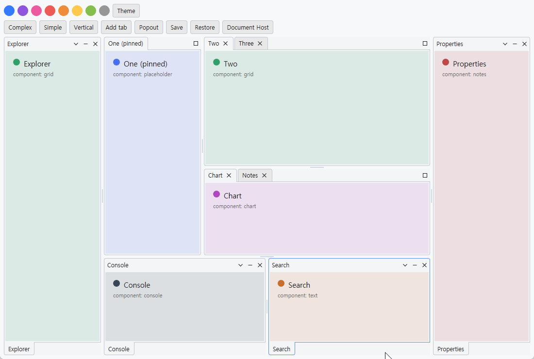
Task: Maximize the Chart/Notes tab group
Action: 425,176
